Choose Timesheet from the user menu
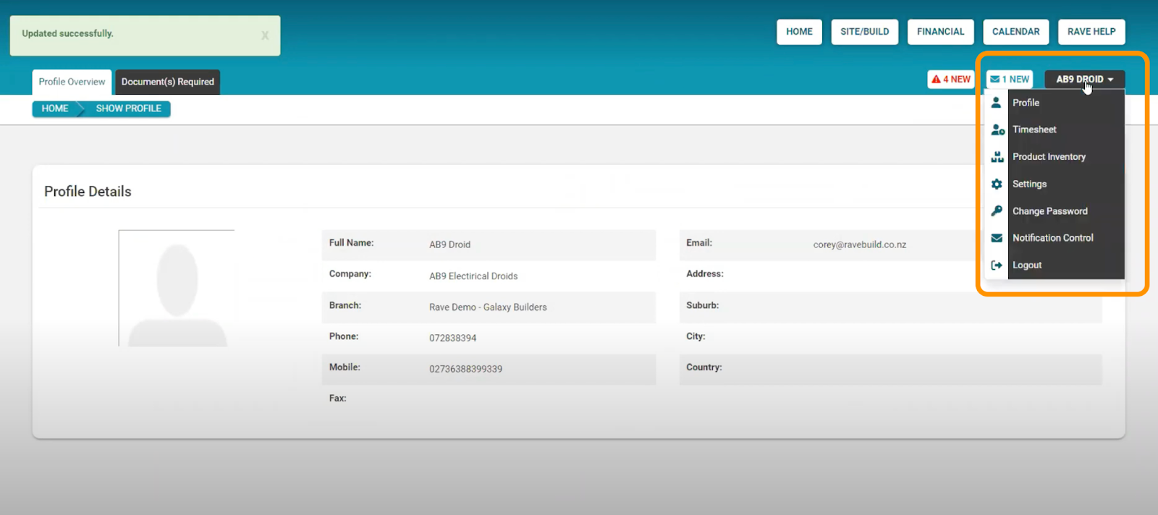The width and height of the screenshot is (1158, 515). click(1034, 129)
